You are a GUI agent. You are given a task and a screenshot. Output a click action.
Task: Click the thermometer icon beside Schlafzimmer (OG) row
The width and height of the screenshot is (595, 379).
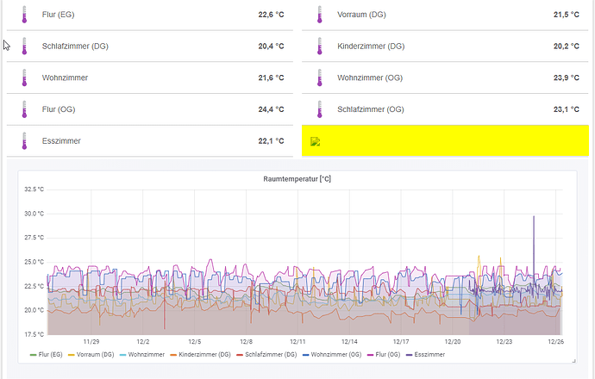318,109
